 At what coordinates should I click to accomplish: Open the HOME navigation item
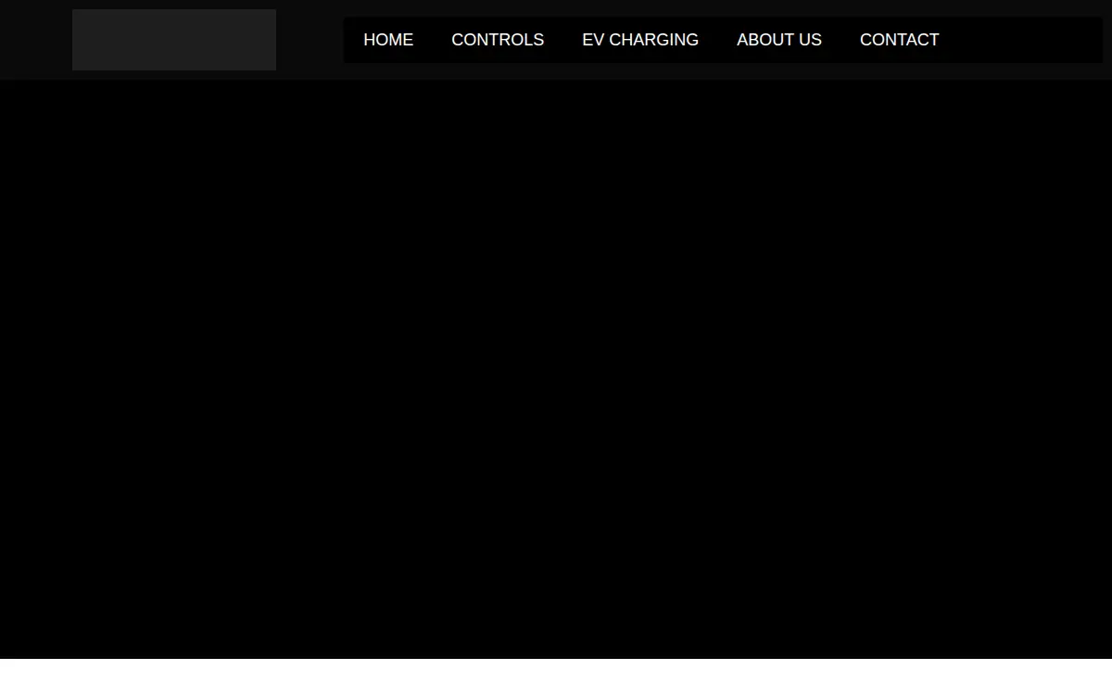click(388, 40)
